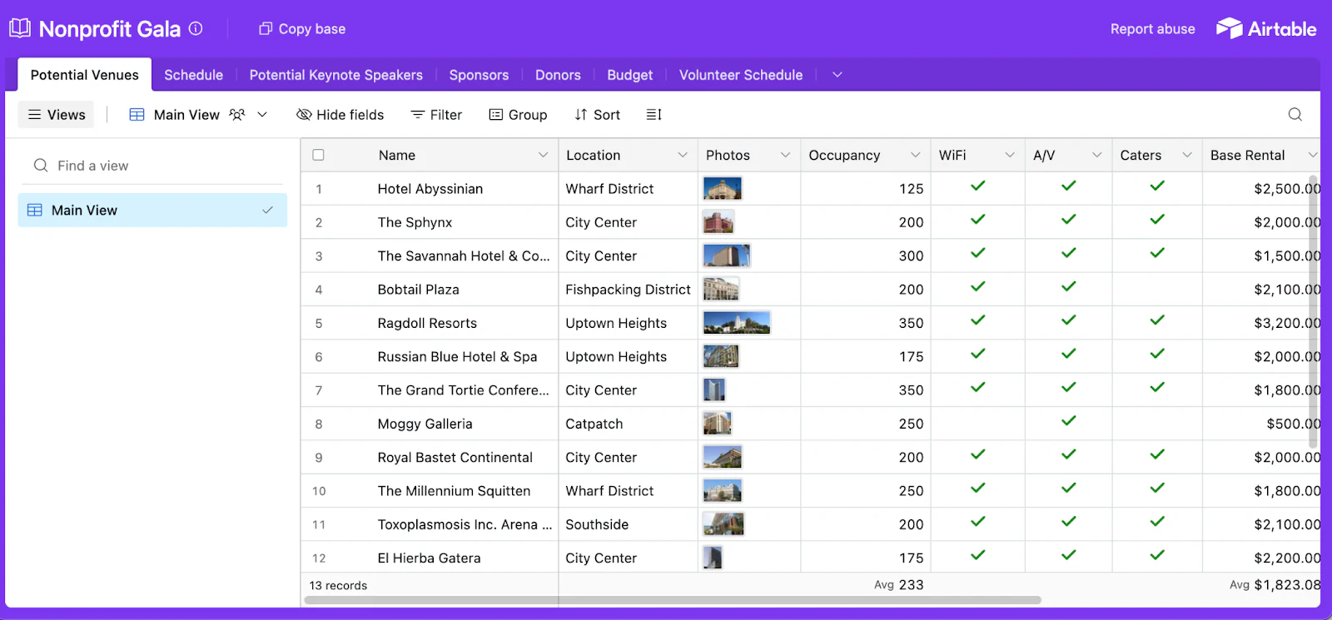This screenshot has height=620, width=1332.
Task: Click the Fishpacking District location cell
Action: point(629,289)
